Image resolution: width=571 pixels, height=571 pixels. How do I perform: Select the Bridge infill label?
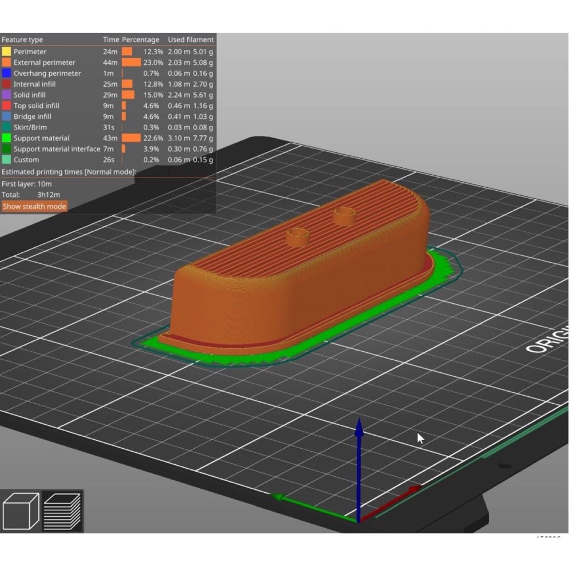33,116
